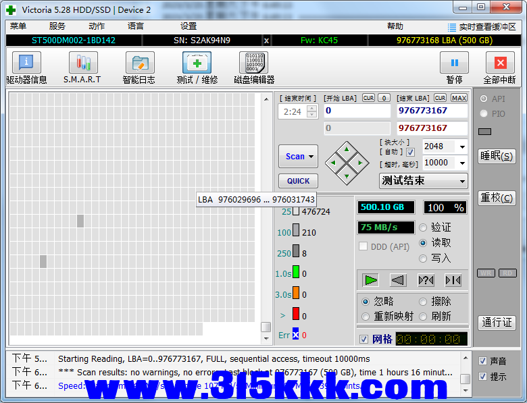Image resolution: width=527 pixels, height=403 pixels.
Task: Click the blue Err x marker icon
Action: pos(295,335)
